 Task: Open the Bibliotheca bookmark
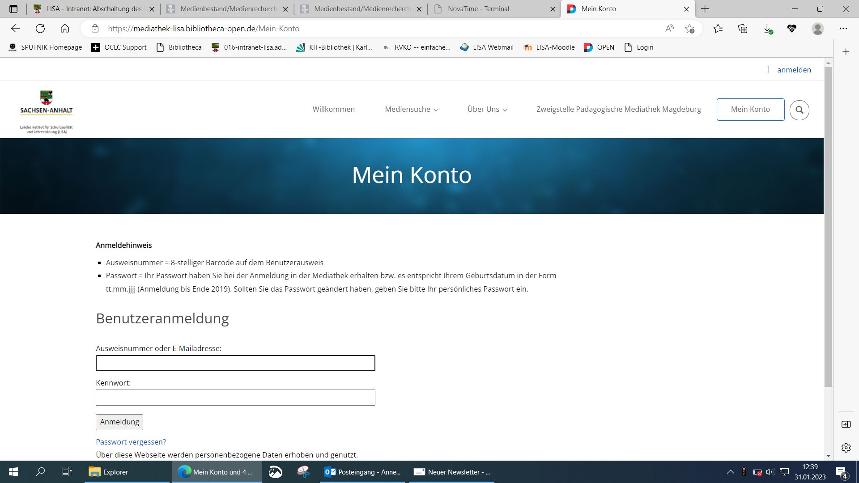pyautogui.click(x=179, y=47)
